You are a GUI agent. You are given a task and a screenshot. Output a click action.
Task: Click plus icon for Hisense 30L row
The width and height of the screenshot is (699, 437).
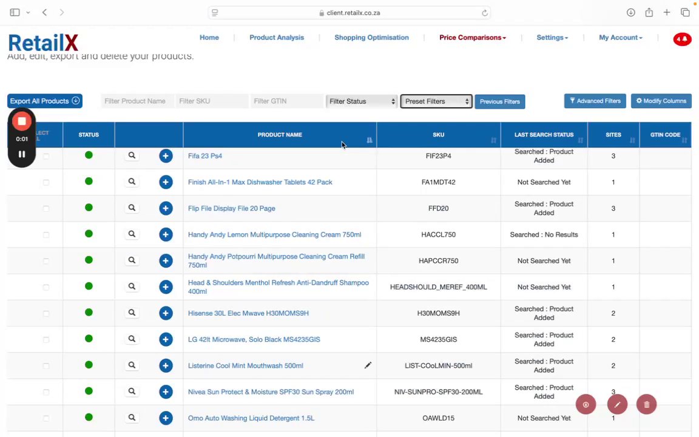[x=166, y=313]
